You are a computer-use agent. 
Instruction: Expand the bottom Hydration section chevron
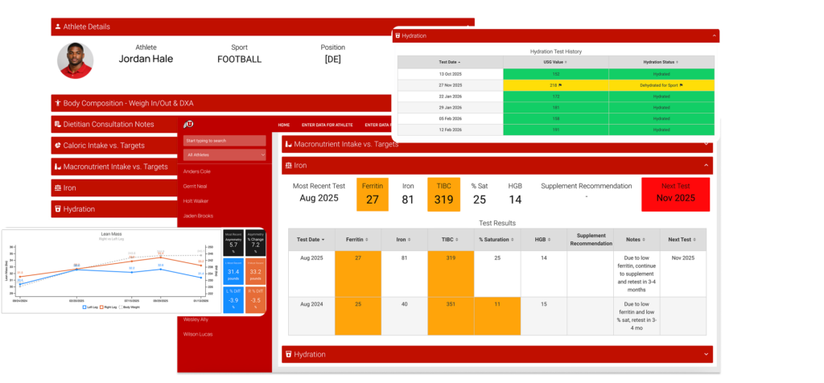pos(706,354)
